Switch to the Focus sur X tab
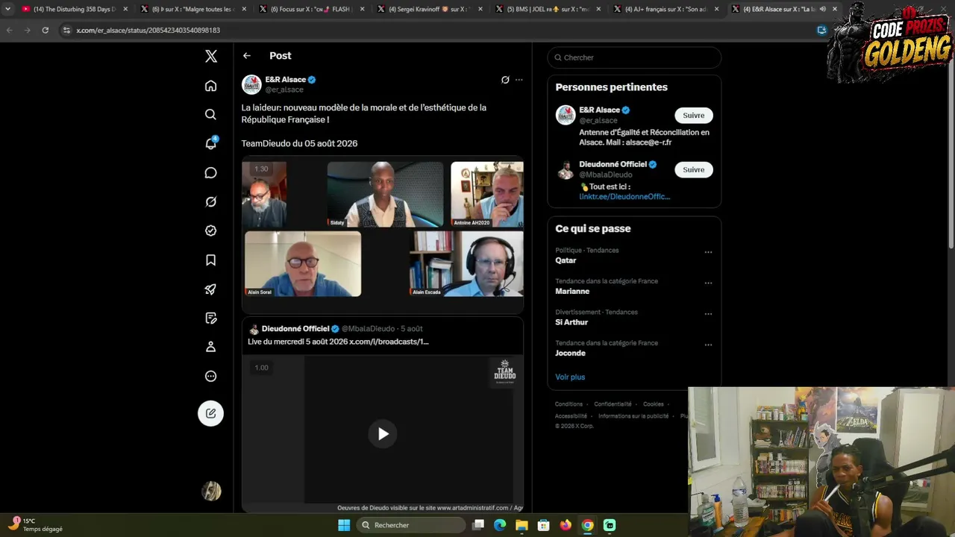The image size is (955, 537). pos(312,9)
